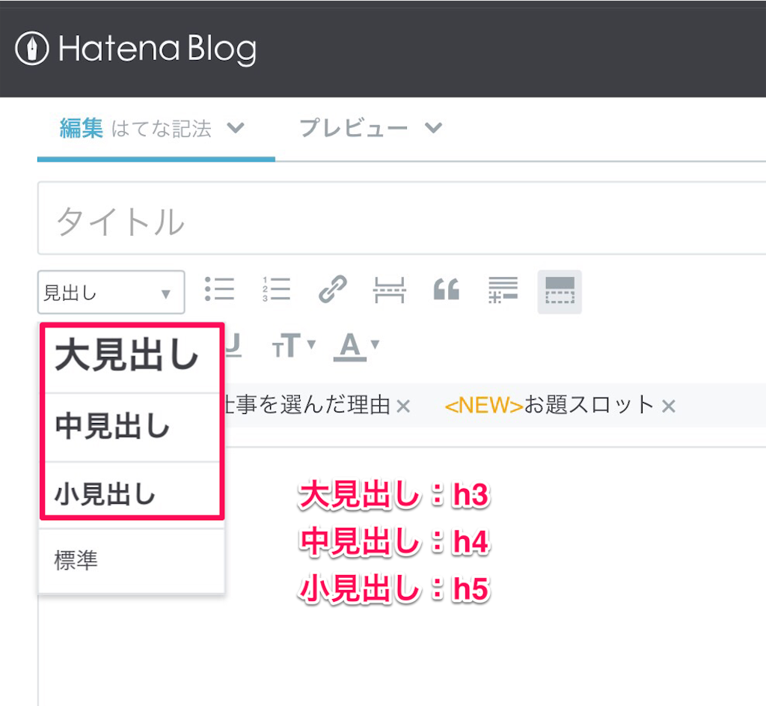Open the Hatena Blog home link text
766x706 pixels.
point(157,49)
